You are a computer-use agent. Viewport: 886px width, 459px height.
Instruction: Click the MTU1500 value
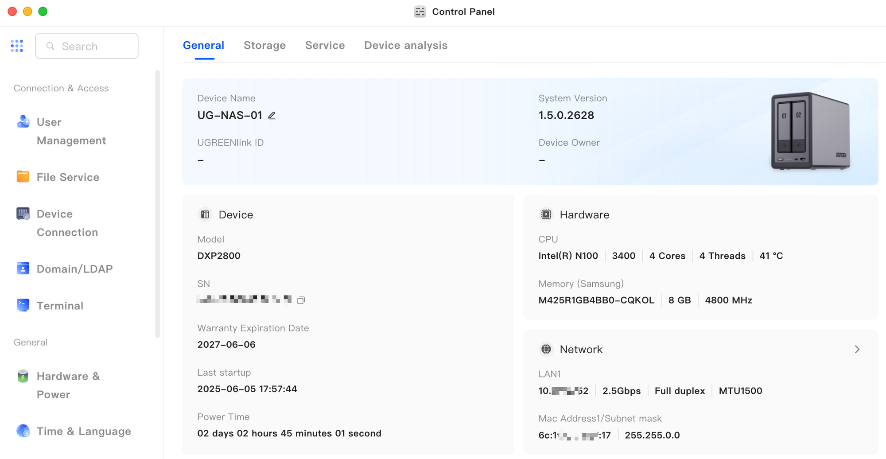coord(740,391)
